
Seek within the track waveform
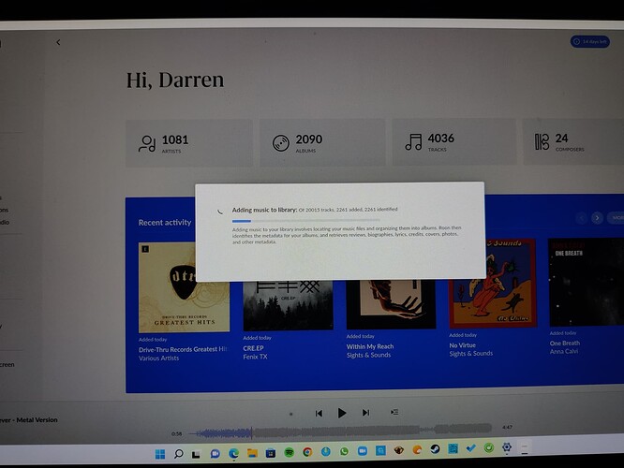[x=342, y=431]
